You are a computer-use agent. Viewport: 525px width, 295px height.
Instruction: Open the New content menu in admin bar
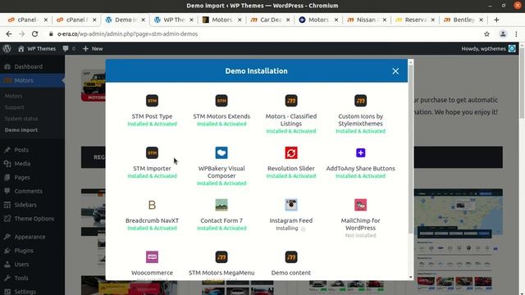tap(93, 48)
